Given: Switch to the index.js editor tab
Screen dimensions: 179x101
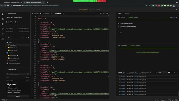Looking at the screenshot, I should (x=47, y=14).
